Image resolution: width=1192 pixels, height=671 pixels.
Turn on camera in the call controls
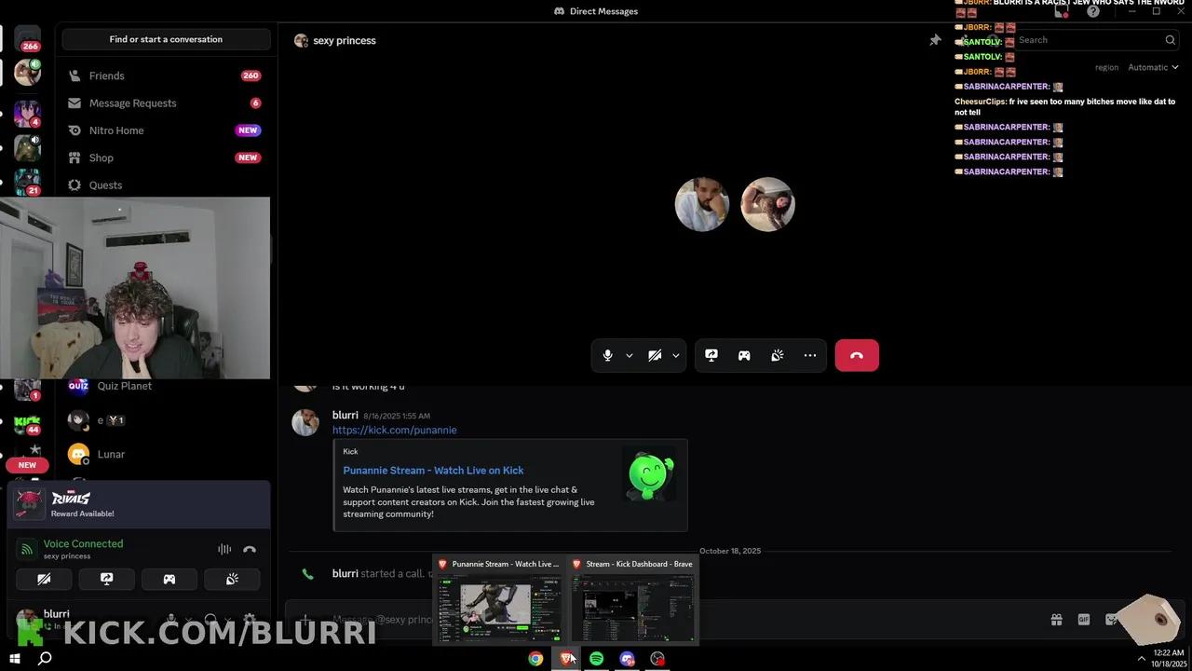(655, 355)
